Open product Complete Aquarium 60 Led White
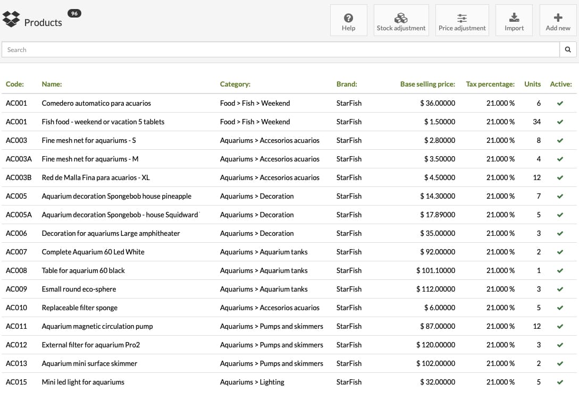579x409 pixels. 93,252
